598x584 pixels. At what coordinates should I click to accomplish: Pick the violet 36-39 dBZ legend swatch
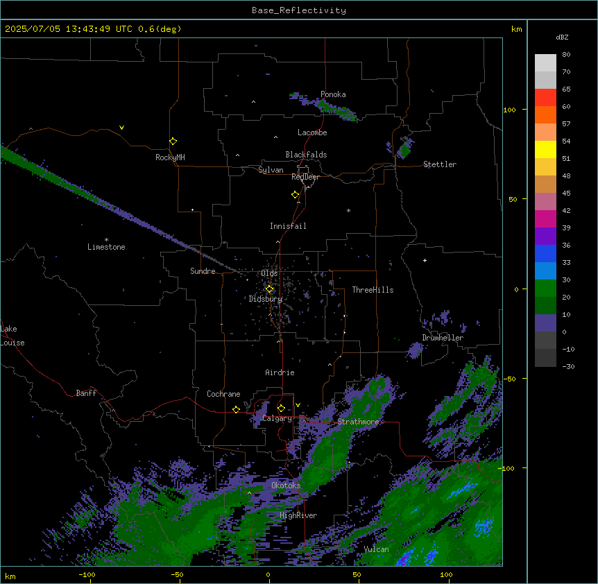[x=545, y=237]
